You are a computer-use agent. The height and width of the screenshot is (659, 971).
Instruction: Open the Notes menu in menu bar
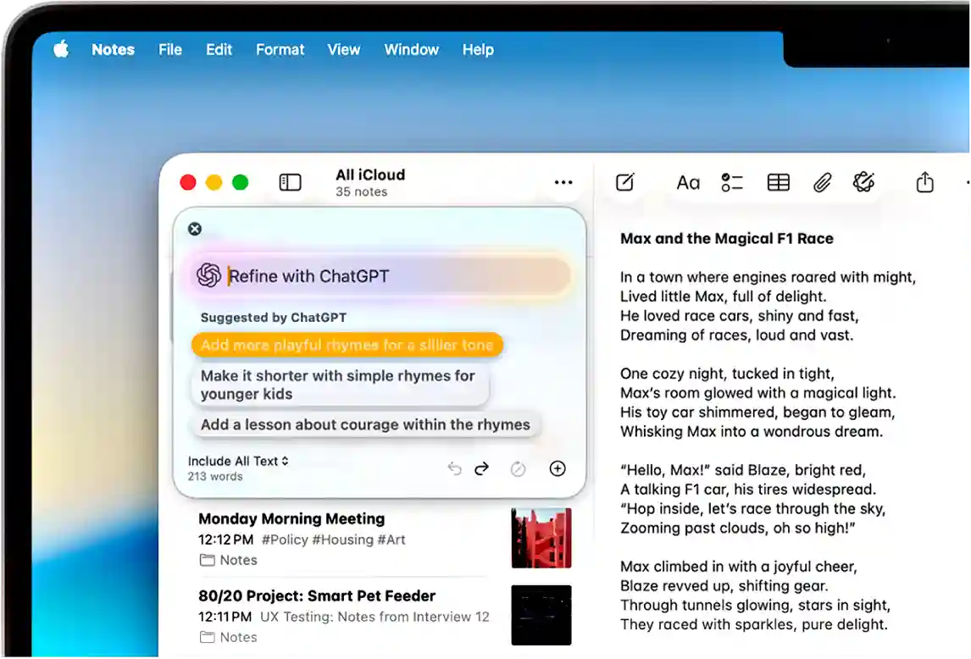coord(113,49)
